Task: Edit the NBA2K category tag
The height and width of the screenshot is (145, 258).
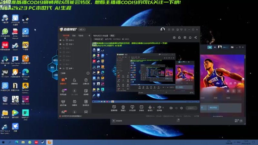Action: pos(98,39)
